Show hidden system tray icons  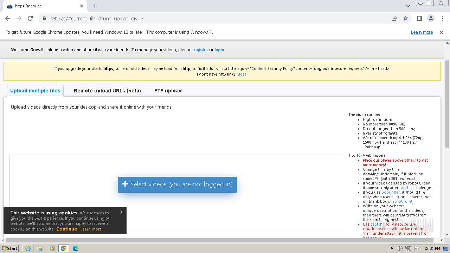click(392, 248)
